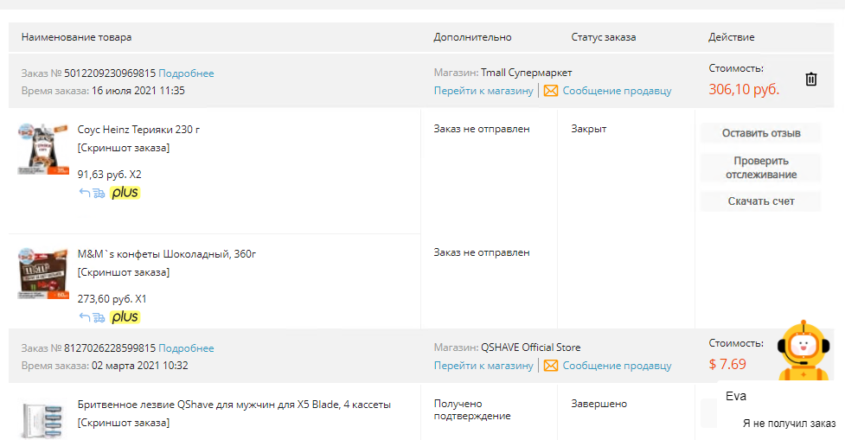Open M&M's конфеты product thumbnail
This screenshot has width=845, height=440.
coord(43,273)
